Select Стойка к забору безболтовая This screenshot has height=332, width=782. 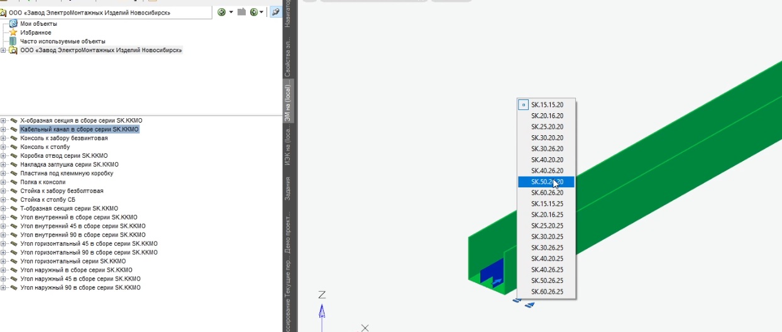[x=62, y=191]
